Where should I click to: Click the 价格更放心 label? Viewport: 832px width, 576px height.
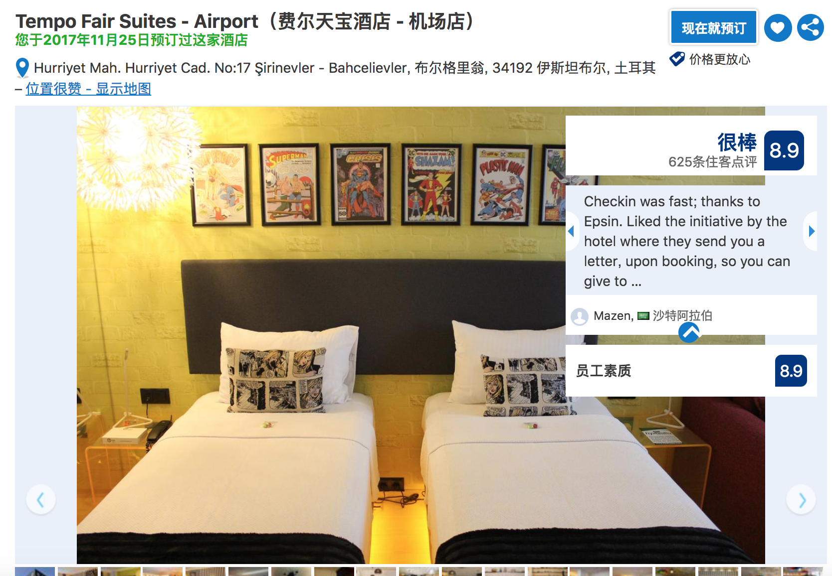720,59
